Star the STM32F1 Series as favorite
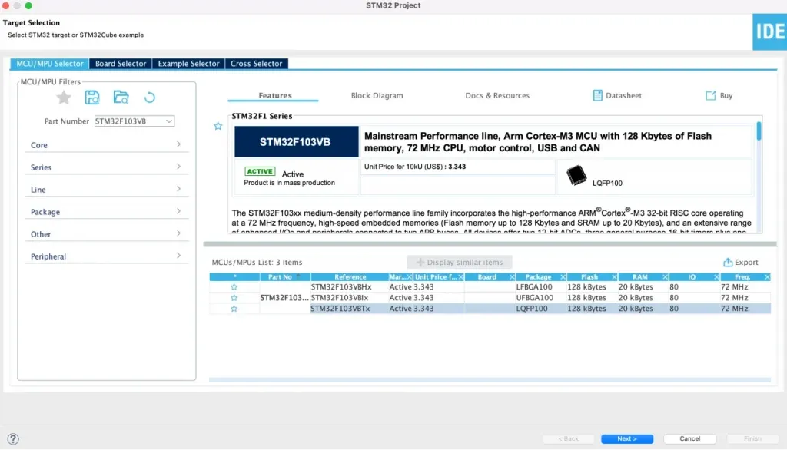Image resolution: width=787 pixels, height=450 pixels. tap(218, 126)
